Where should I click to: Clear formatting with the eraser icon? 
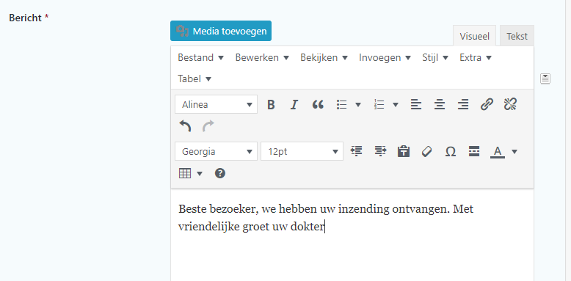[x=427, y=151]
